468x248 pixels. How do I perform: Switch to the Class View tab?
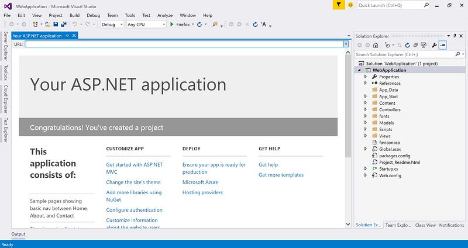(x=425, y=225)
